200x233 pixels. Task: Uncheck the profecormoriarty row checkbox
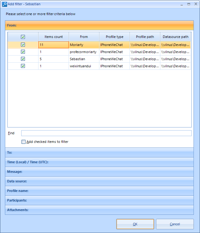(23, 52)
